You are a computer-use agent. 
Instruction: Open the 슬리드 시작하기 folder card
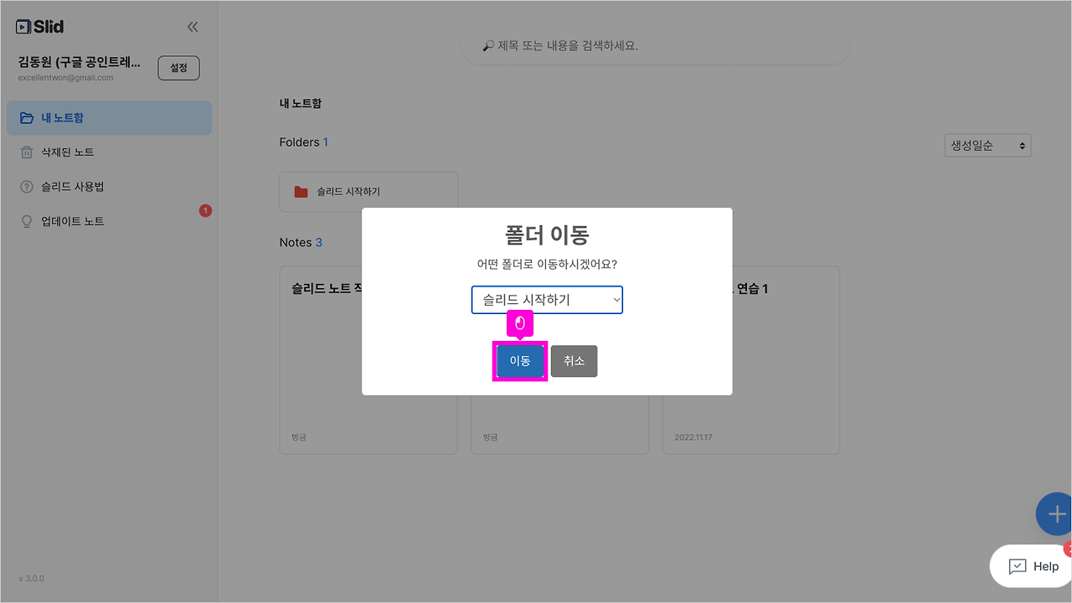pos(368,191)
